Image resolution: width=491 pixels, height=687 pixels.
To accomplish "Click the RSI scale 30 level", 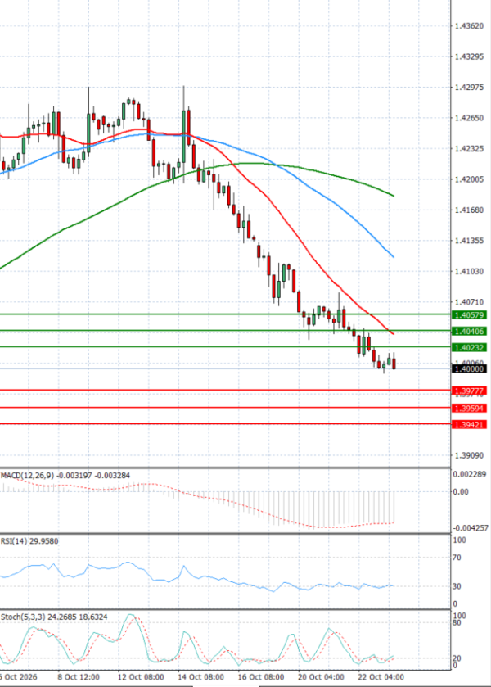I will tap(457, 586).
